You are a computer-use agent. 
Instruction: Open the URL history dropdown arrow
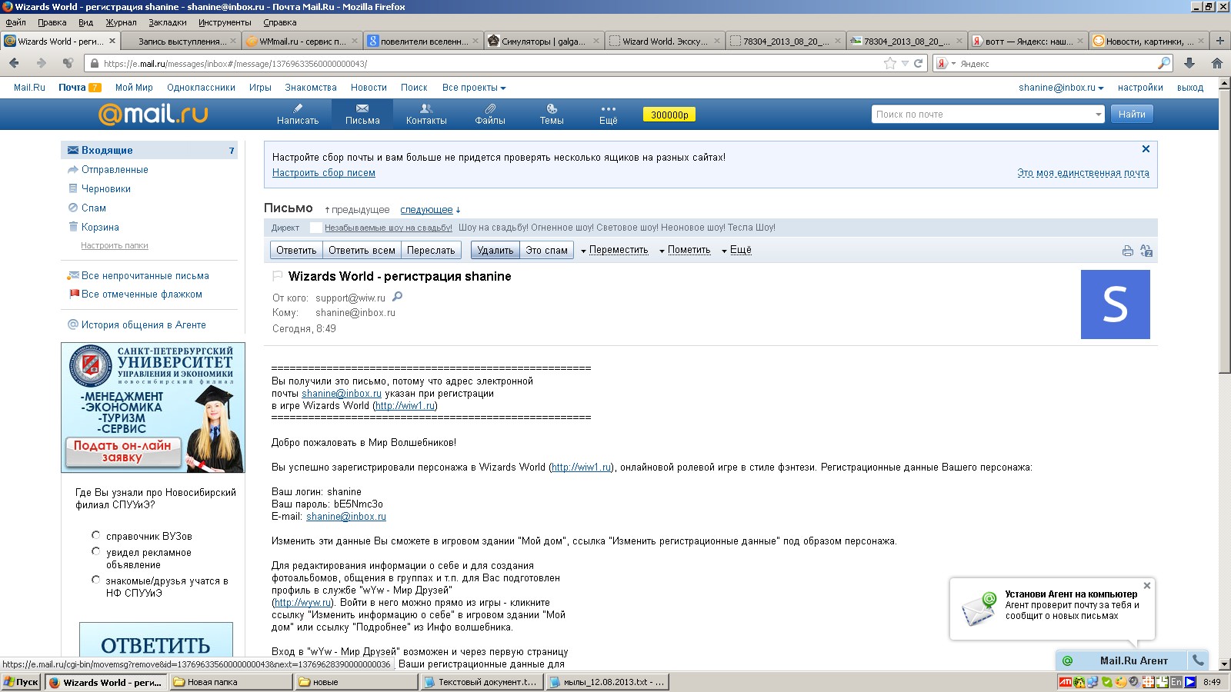tap(905, 63)
